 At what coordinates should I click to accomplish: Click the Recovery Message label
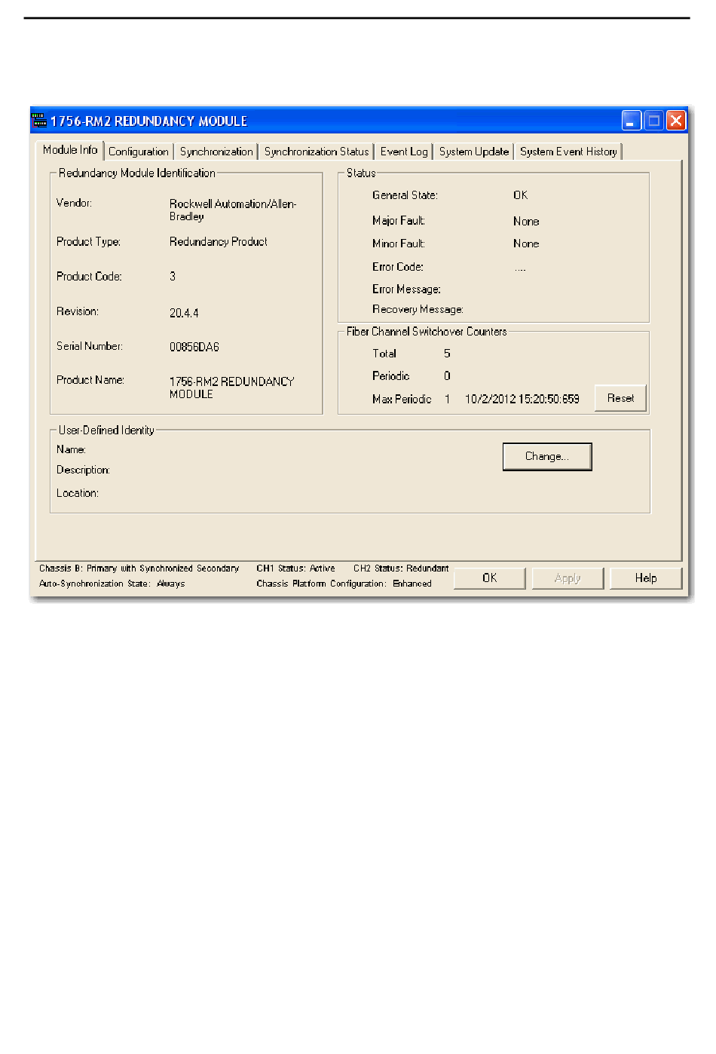(418, 310)
